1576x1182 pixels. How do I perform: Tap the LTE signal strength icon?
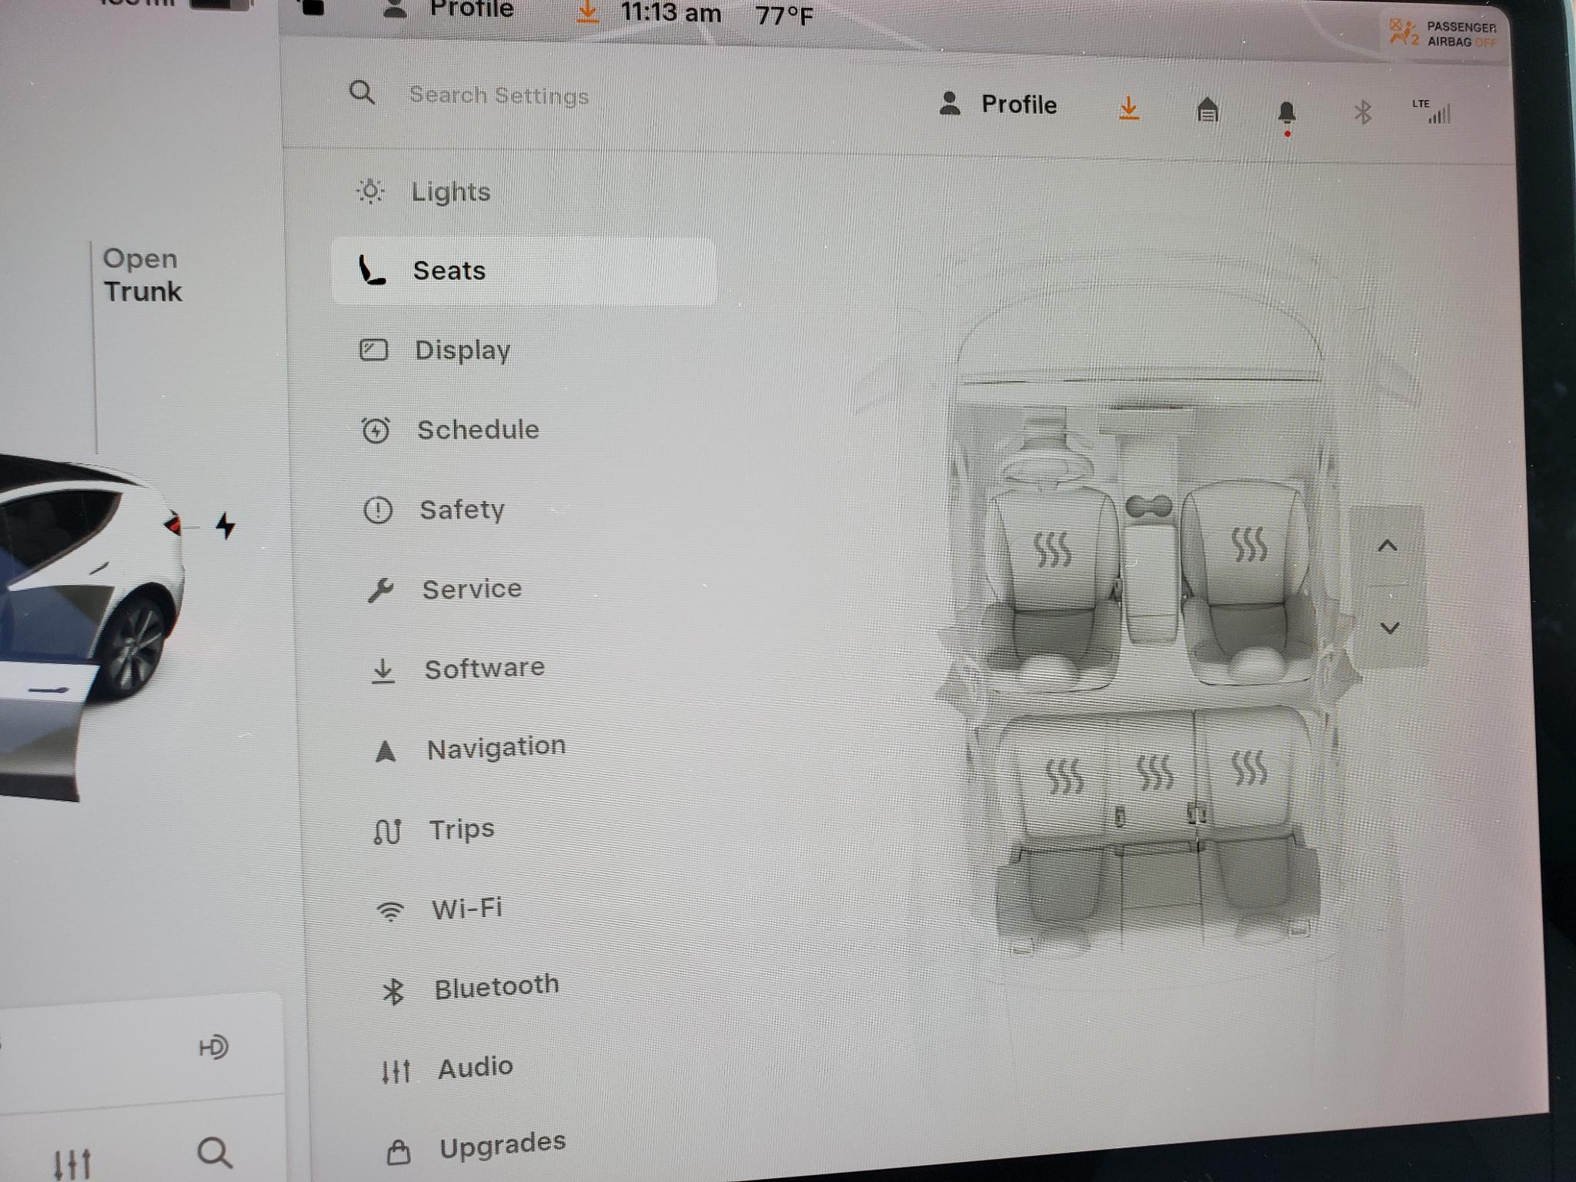(x=1436, y=112)
